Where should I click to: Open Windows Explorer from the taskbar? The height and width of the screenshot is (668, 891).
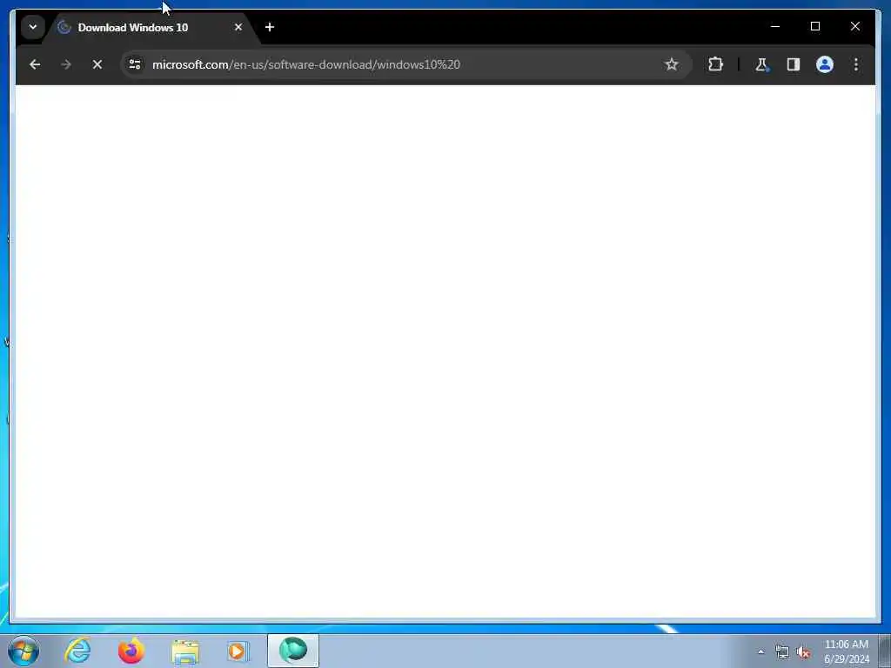pos(185,651)
